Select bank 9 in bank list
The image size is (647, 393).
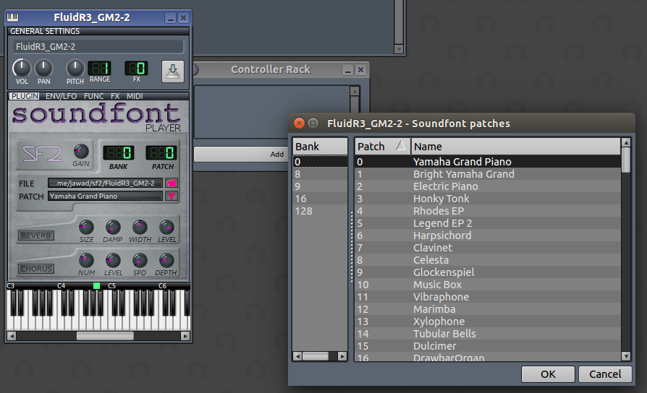[x=320, y=186]
